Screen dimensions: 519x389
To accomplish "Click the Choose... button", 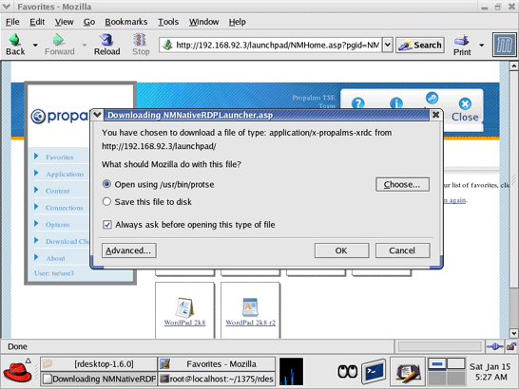I will (x=402, y=184).
